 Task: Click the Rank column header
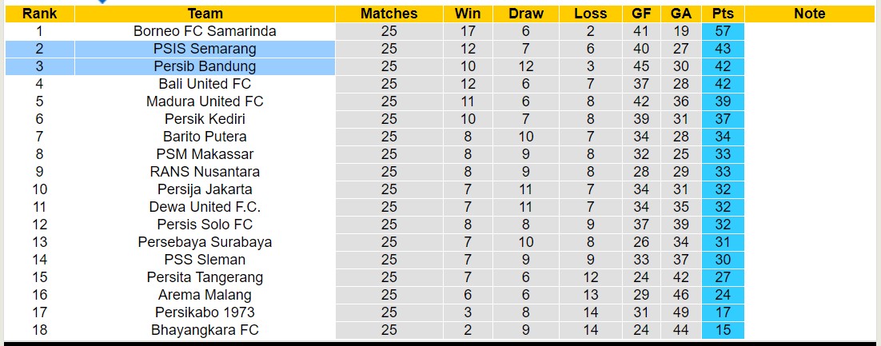(38, 14)
